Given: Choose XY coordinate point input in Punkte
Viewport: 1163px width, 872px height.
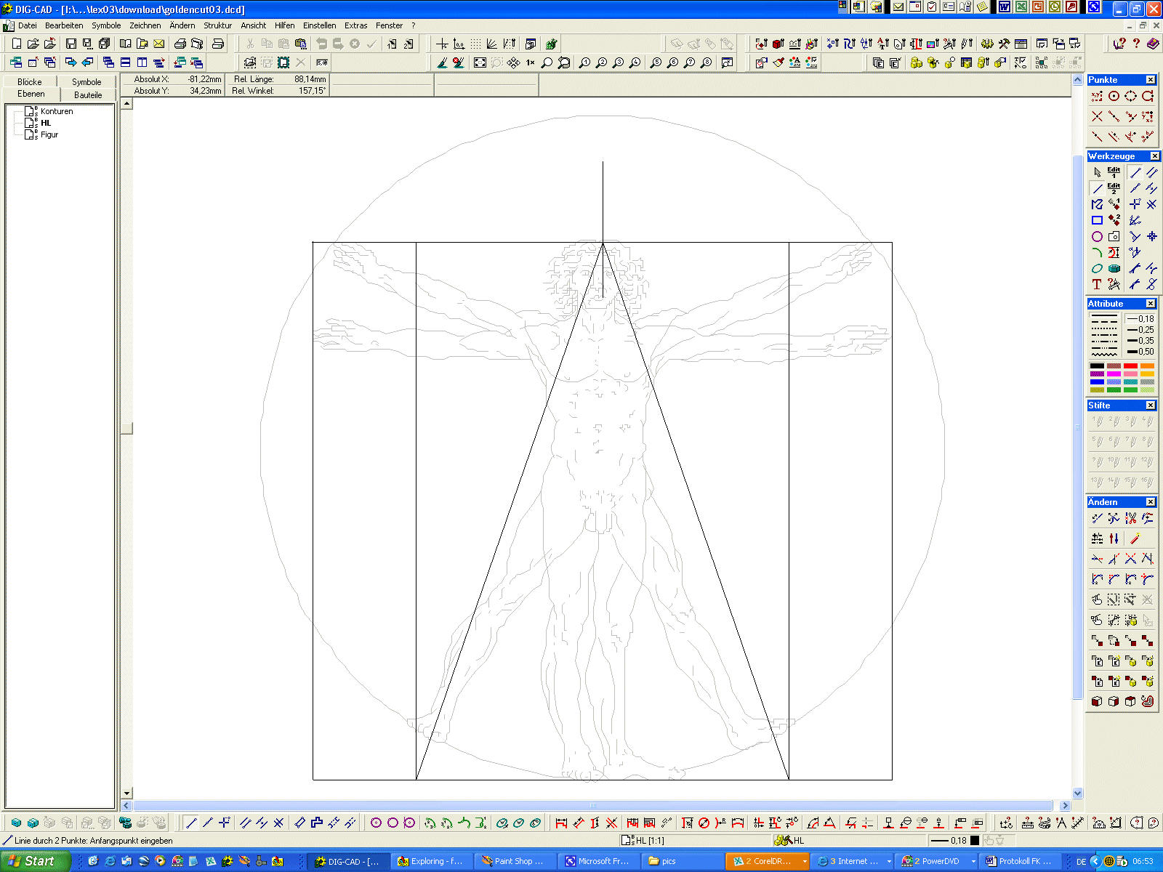Looking at the screenshot, I should click(x=1097, y=96).
